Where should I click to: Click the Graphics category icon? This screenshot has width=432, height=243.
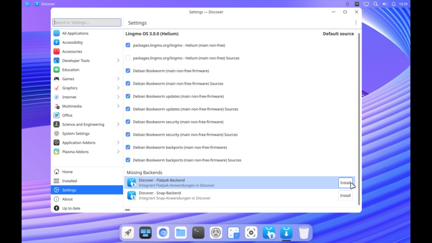tap(57, 88)
